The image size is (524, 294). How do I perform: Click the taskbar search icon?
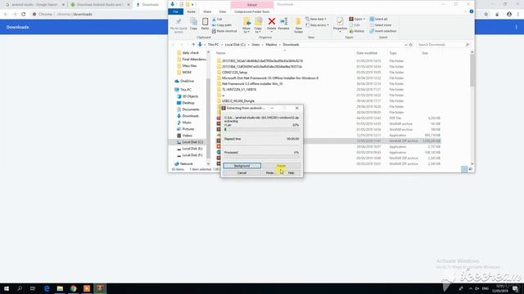point(20,288)
